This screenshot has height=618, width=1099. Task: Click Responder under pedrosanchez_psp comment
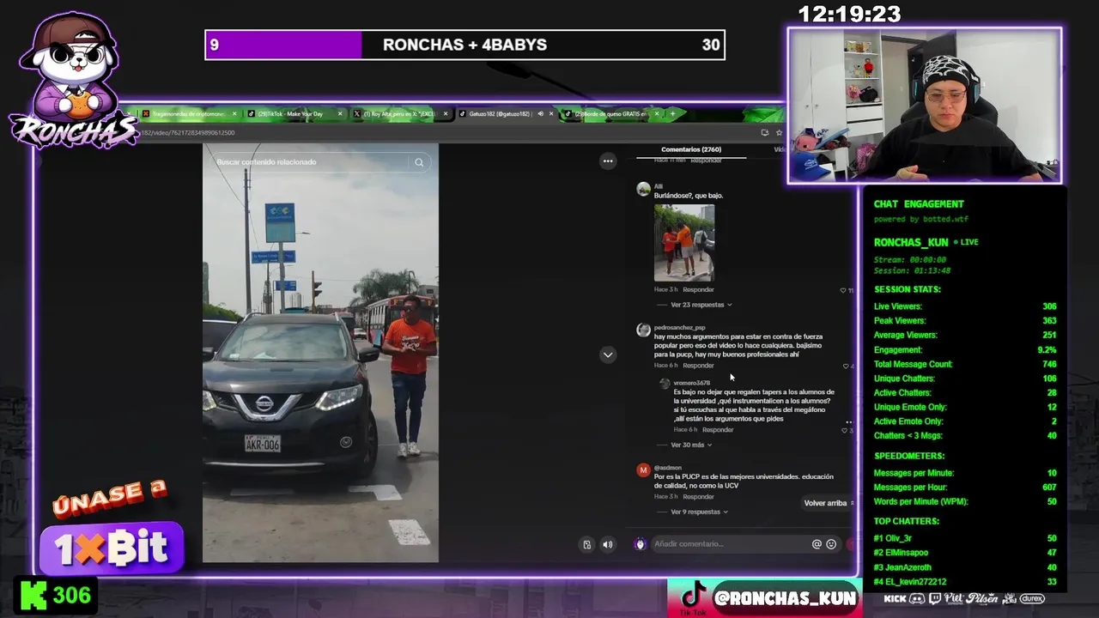click(x=698, y=366)
